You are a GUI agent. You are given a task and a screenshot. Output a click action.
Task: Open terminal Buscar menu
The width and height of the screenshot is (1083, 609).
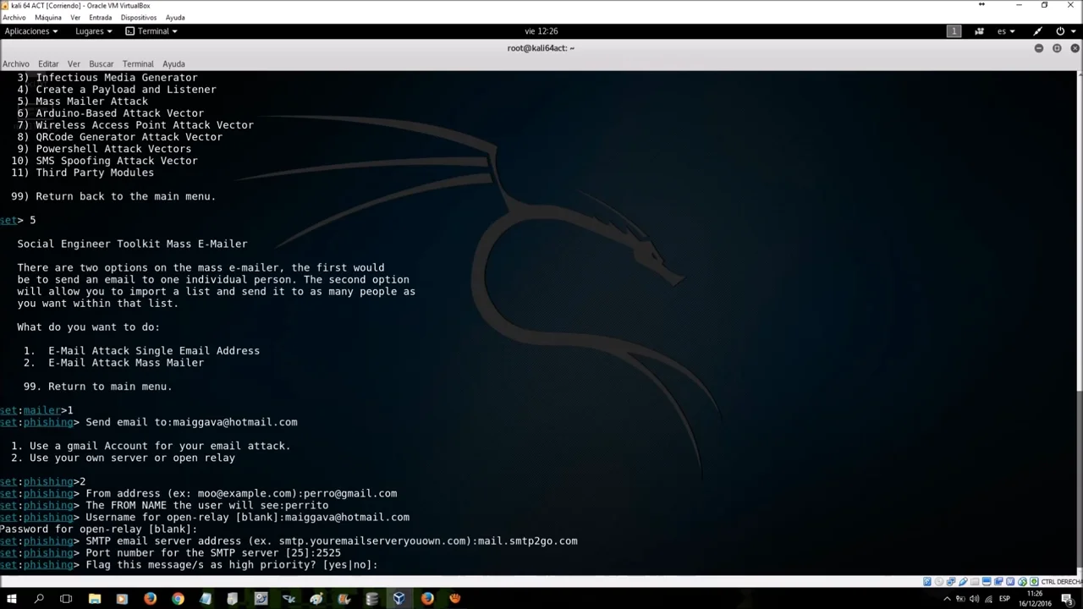[101, 63]
